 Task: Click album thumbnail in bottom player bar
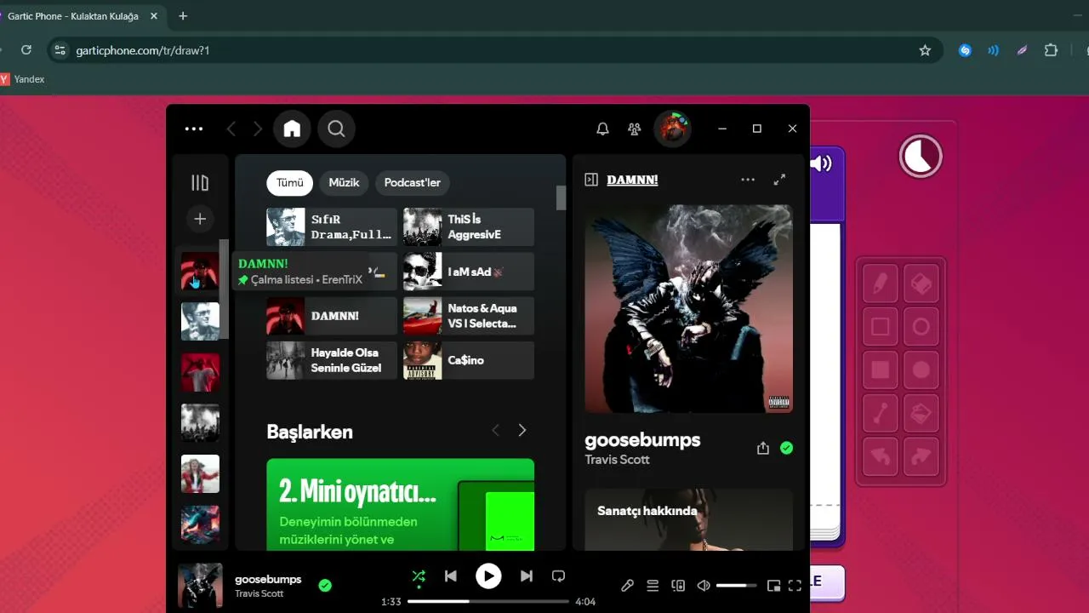(200, 585)
